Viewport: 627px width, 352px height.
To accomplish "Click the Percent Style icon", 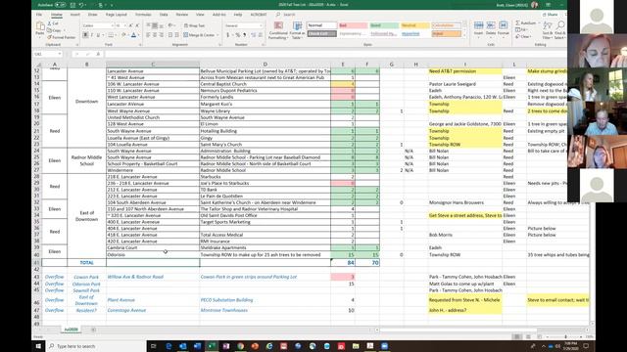I will (x=237, y=35).
